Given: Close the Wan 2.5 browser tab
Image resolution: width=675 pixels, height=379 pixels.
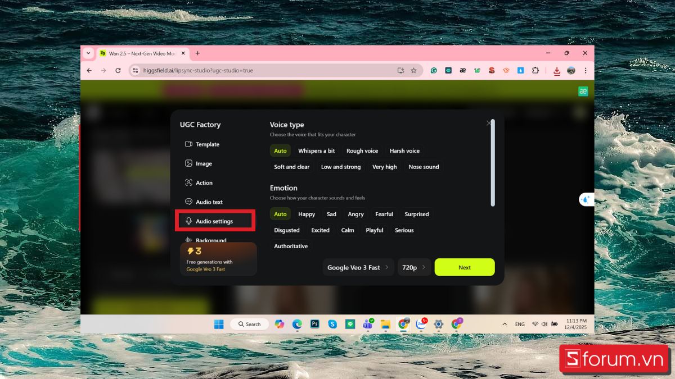Looking at the screenshot, I should point(183,53).
